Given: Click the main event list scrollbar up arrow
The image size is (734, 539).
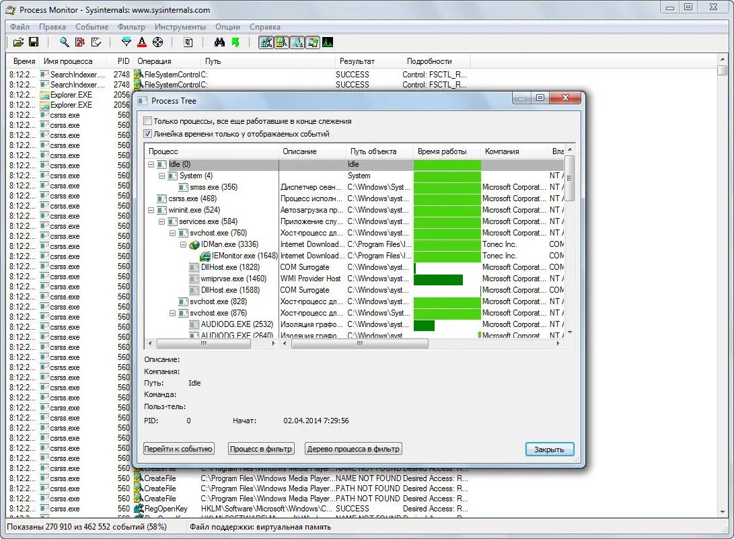Looking at the screenshot, I should point(723,60).
